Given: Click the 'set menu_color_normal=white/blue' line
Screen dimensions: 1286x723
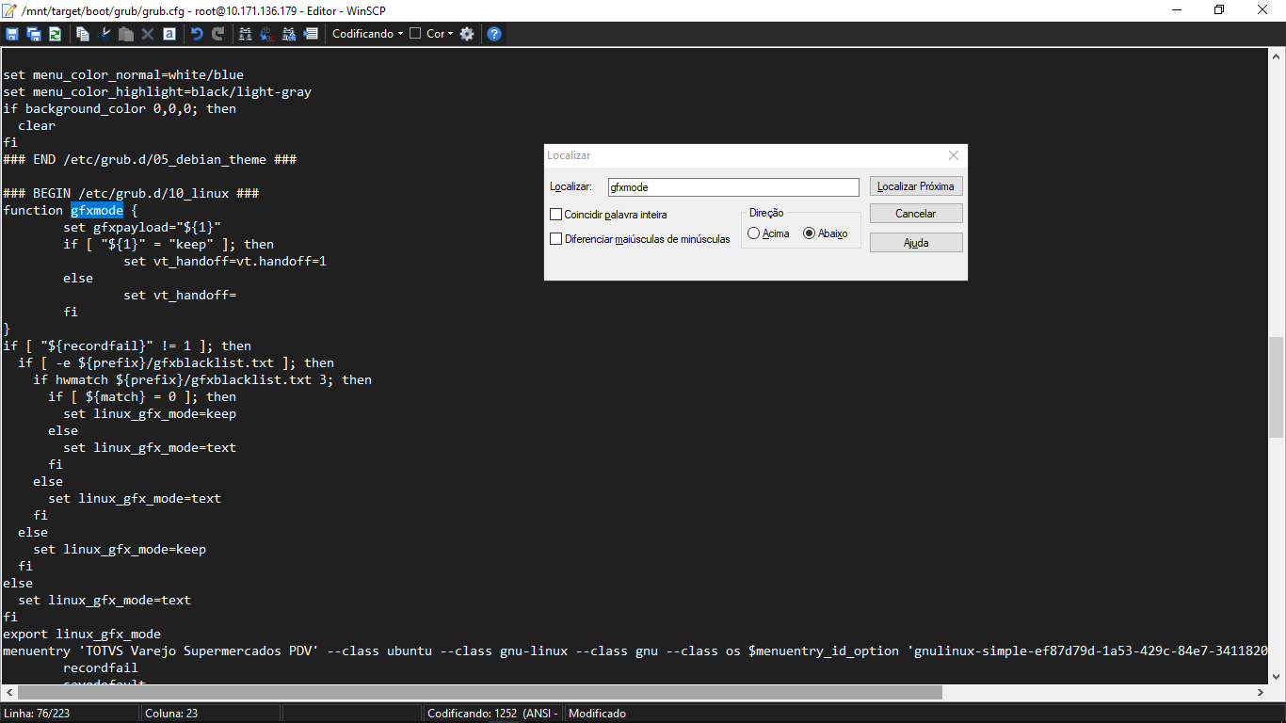Looking at the screenshot, I should tap(123, 74).
